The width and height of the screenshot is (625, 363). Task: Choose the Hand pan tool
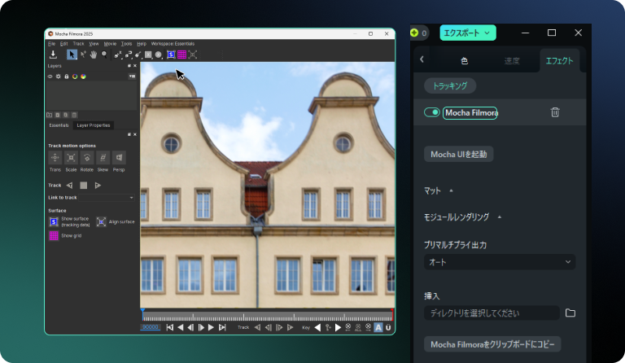[94, 55]
